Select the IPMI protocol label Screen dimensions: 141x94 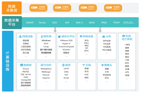(104, 22)
